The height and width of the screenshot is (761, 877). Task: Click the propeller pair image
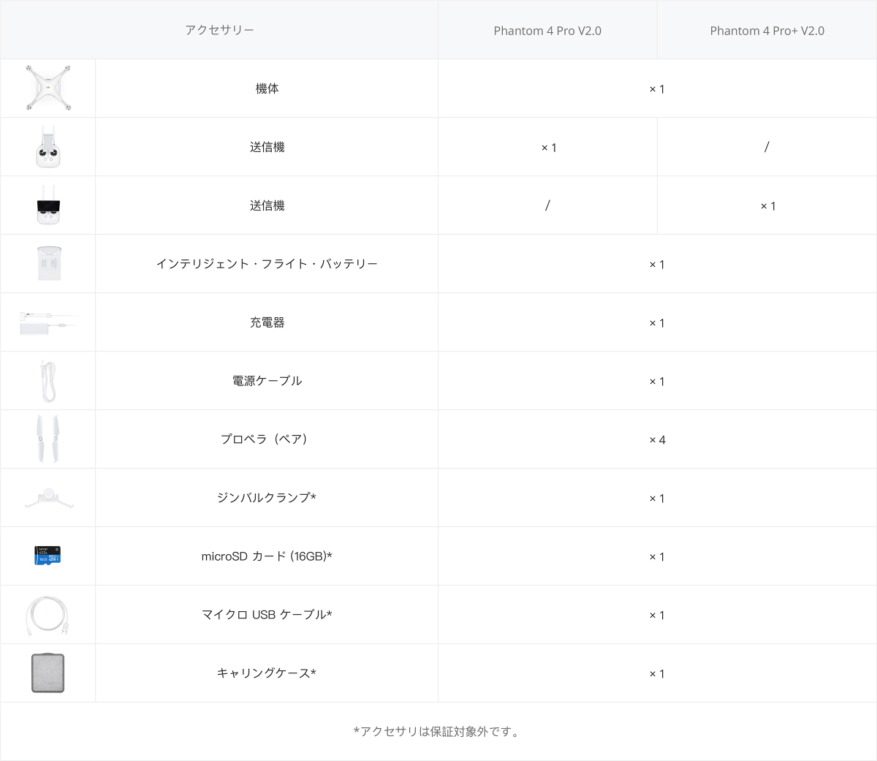coord(48,439)
